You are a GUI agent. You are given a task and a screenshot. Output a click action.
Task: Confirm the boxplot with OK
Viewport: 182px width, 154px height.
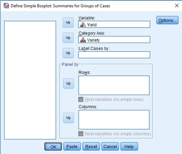[x=53, y=147]
